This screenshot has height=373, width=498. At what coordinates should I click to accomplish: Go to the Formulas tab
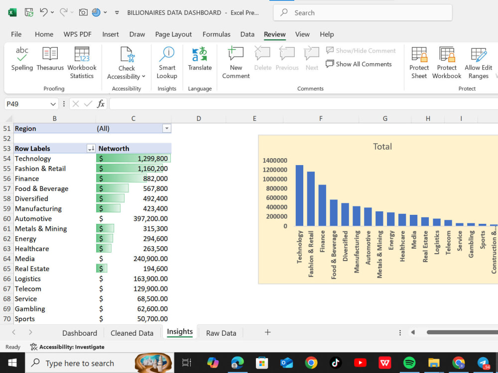click(x=216, y=34)
